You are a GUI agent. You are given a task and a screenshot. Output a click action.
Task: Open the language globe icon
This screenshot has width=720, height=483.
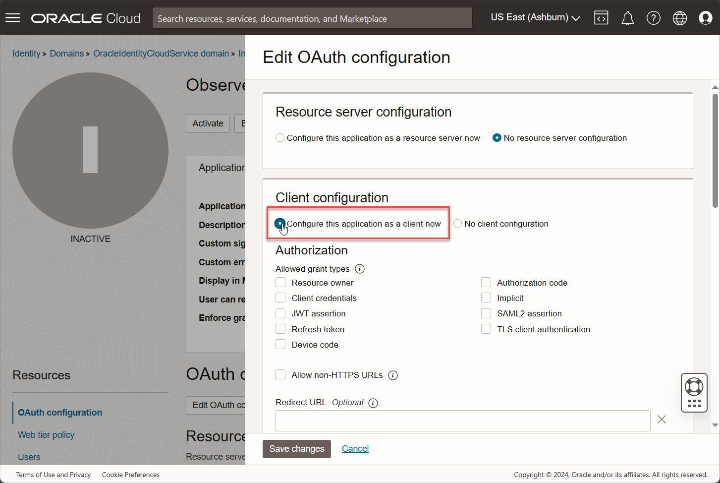coord(679,17)
